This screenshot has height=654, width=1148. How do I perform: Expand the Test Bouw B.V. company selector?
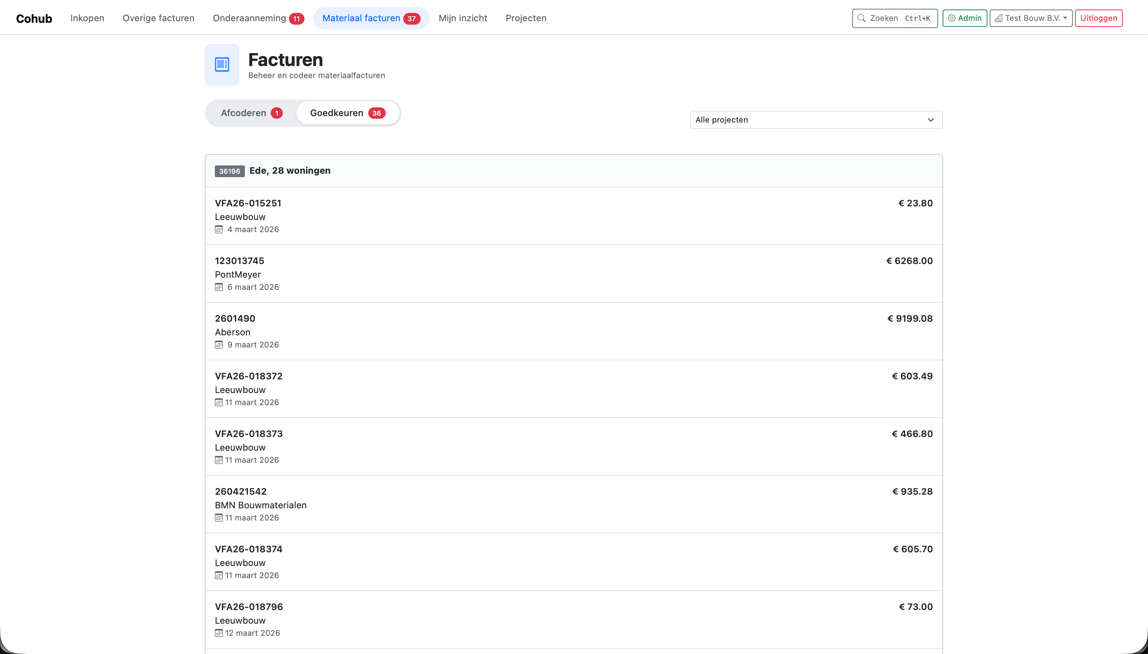point(1030,19)
